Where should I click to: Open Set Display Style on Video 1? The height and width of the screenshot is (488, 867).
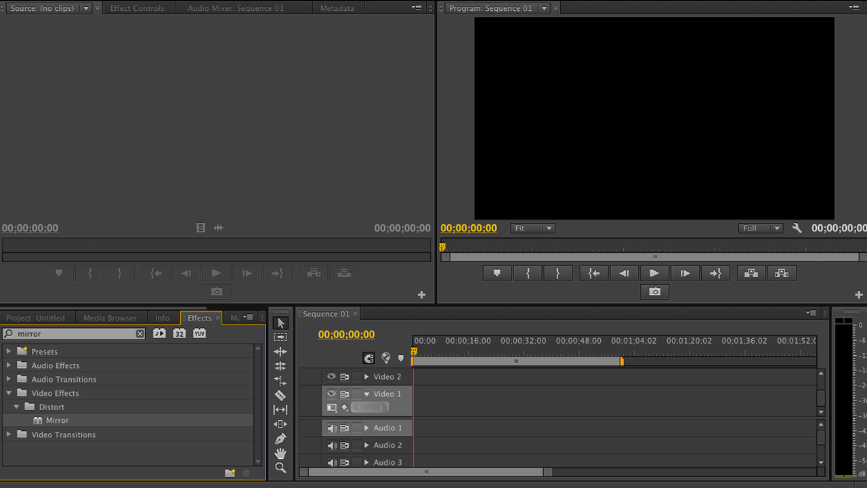(x=332, y=407)
